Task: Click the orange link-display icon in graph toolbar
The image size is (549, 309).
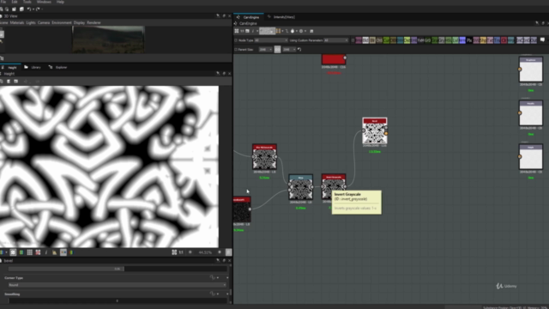Action: (278, 31)
